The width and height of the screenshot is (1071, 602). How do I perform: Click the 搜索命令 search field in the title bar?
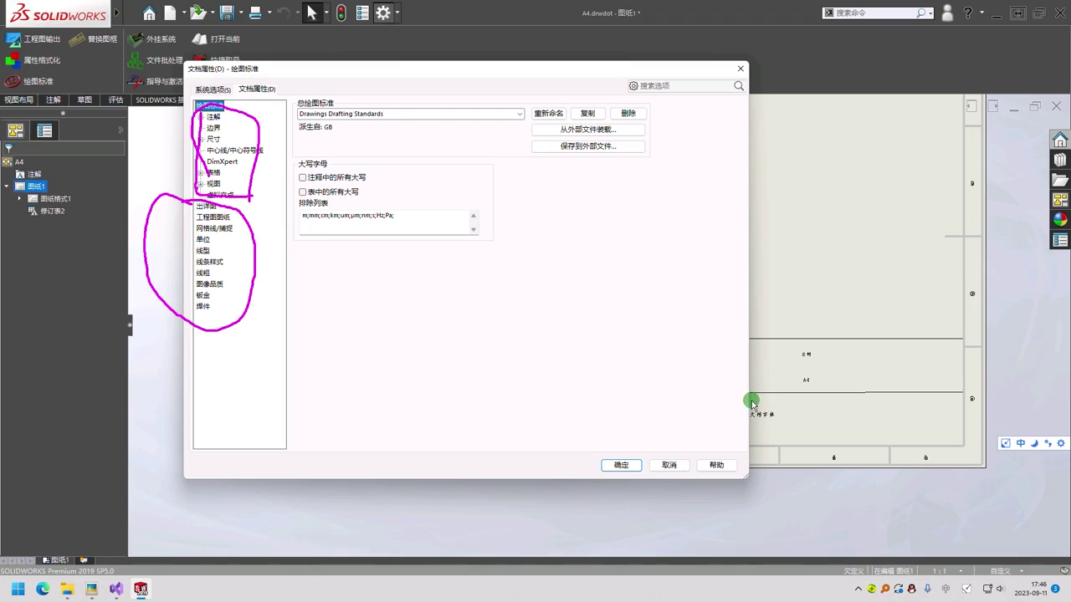[879, 13]
